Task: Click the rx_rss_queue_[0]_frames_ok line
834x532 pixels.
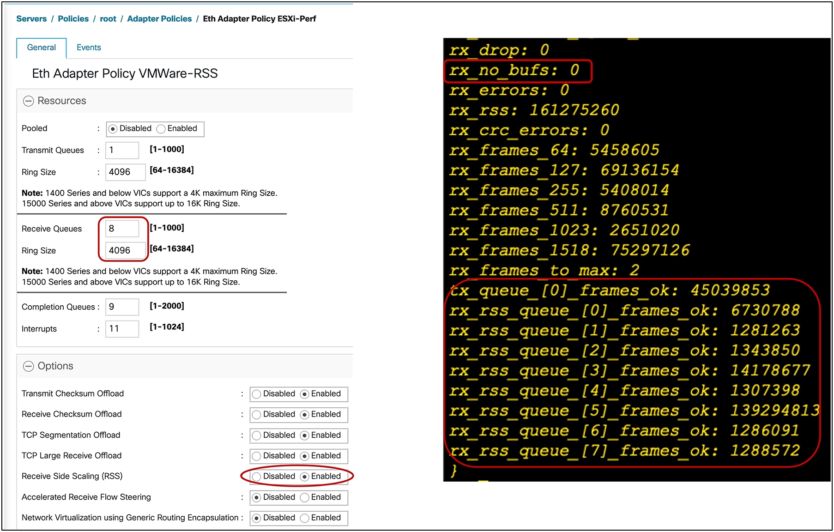Action: [624, 311]
